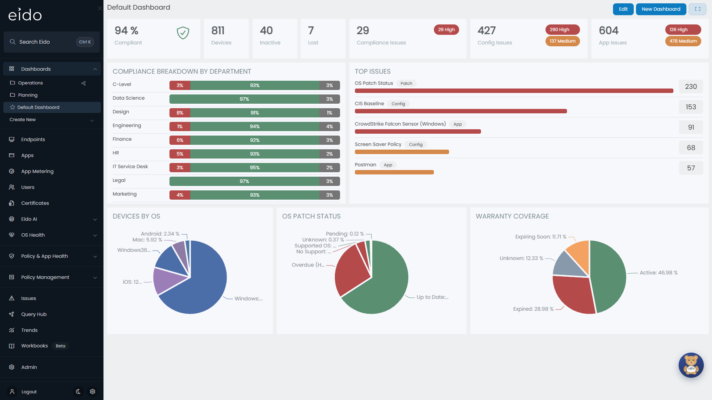
Task: Click the 29 High compliance badge
Action: [x=446, y=30]
